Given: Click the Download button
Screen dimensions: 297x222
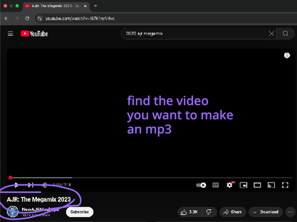Looking at the screenshot, I should click(265, 212).
